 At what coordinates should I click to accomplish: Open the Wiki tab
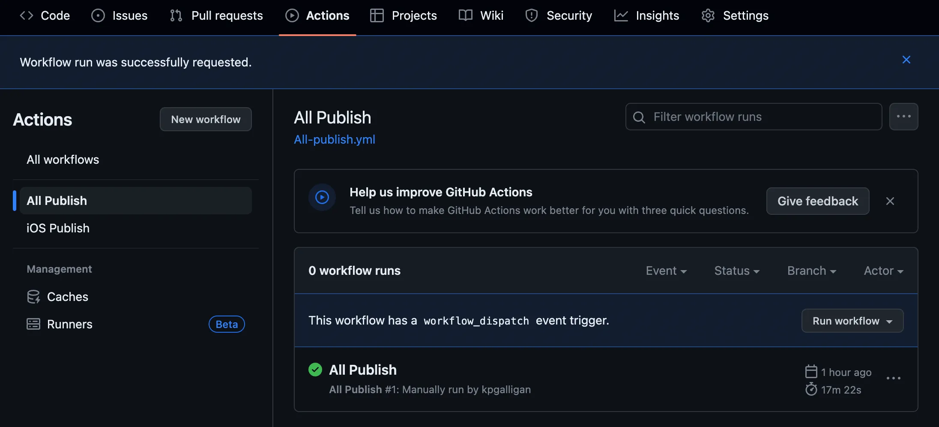[481, 15]
